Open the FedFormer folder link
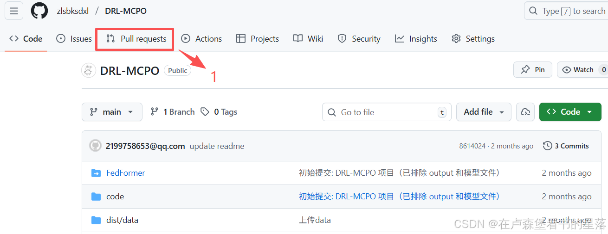Image resolution: width=608 pixels, height=234 pixels. (126, 173)
